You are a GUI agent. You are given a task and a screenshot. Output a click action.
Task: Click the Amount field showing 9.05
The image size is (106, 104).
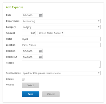pyautogui.click(x=29, y=33)
